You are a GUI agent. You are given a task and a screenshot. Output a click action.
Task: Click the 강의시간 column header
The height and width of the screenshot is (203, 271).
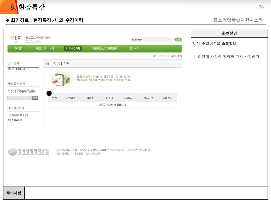(x=148, y=98)
